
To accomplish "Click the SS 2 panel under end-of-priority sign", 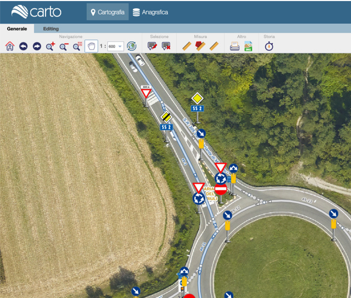I will tap(167, 127).
